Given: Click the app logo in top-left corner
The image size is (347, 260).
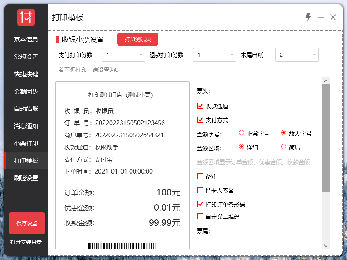Looking at the screenshot, I should [x=26, y=17].
